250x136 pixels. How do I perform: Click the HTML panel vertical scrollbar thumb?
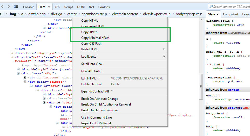(x=201, y=86)
